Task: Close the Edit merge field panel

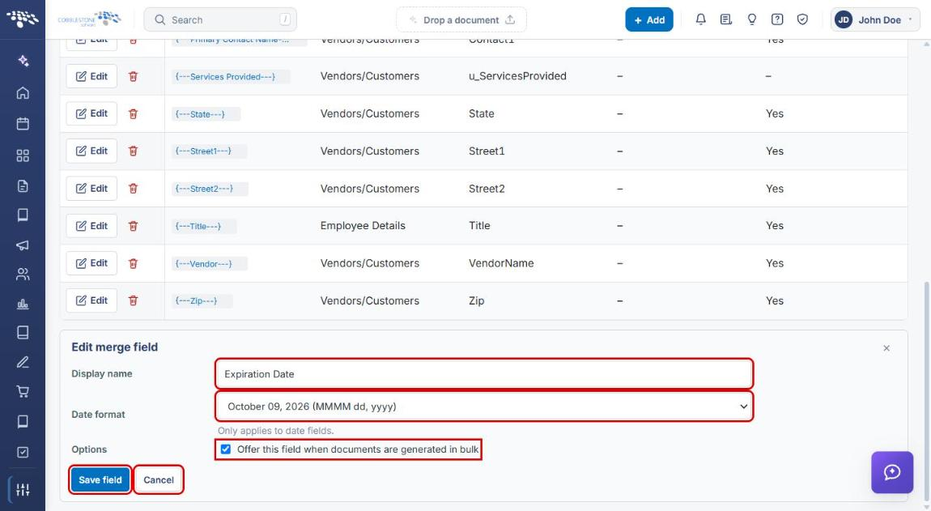Action: [886, 348]
